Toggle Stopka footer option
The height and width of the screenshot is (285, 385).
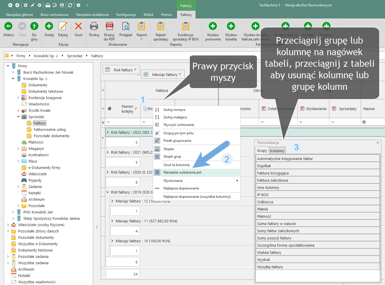pos(168,149)
